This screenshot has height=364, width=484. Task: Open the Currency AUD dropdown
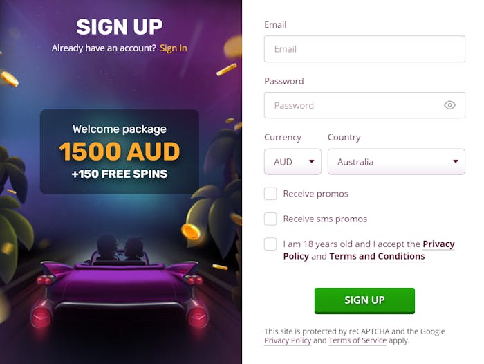[292, 162]
